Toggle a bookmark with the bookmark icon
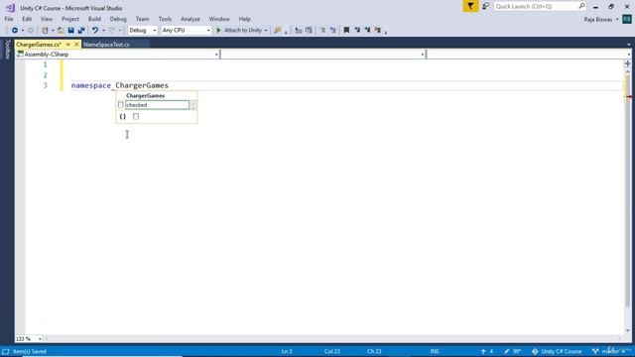This screenshot has height=357, width=635. [x=346, y=31]
